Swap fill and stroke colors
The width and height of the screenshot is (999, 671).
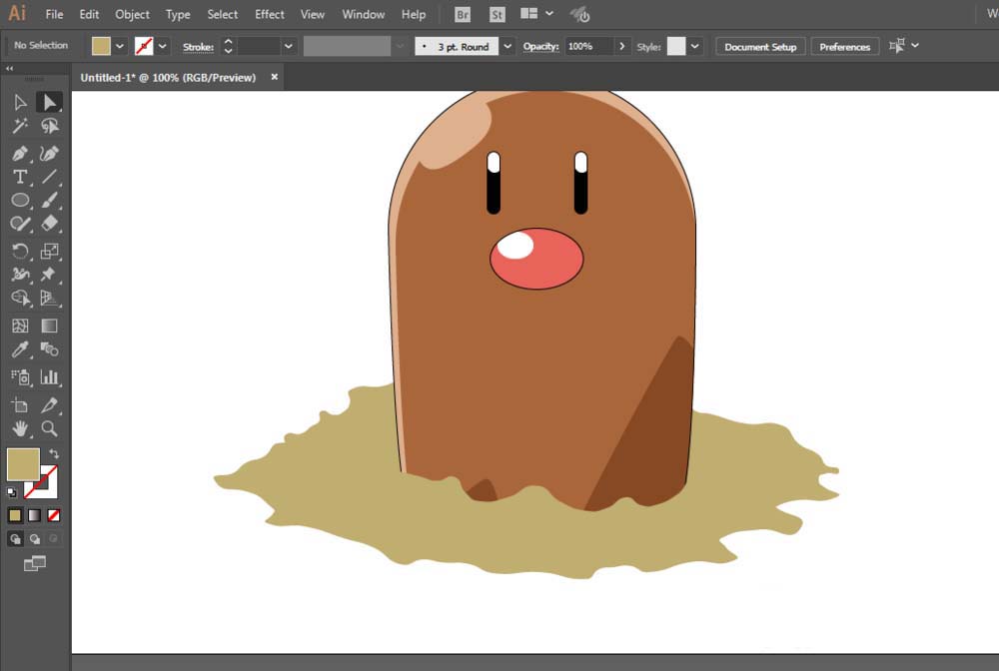coord(54,454)
